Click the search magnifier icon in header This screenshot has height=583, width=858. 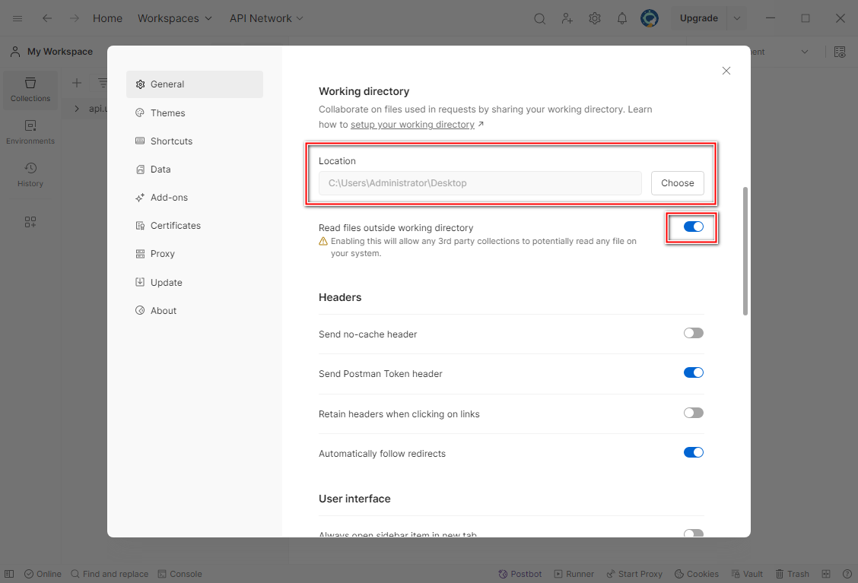point(539,18)
